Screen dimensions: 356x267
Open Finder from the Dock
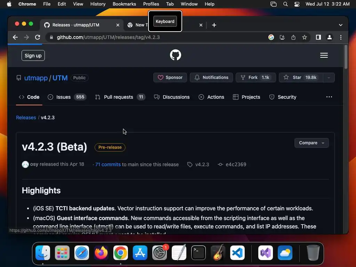tap(43, 253)
